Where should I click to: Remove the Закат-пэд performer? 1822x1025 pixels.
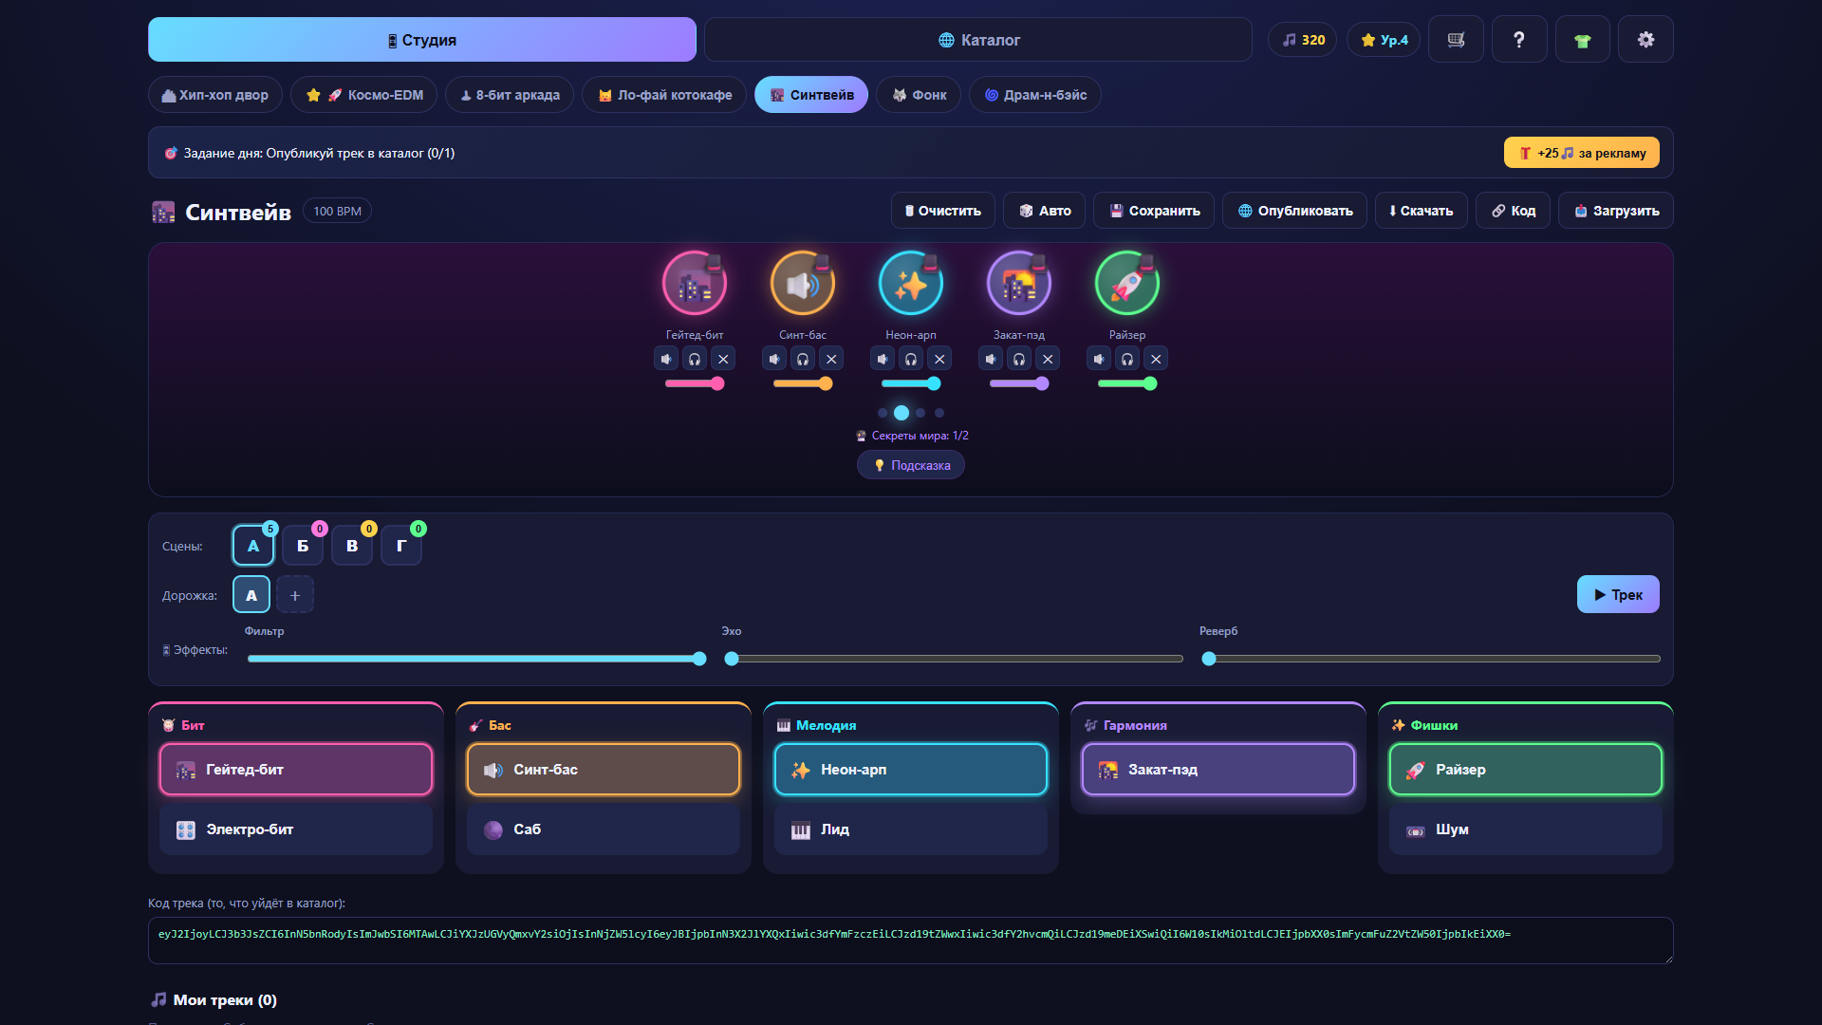pyautogui.click(x=1048, y=359)
